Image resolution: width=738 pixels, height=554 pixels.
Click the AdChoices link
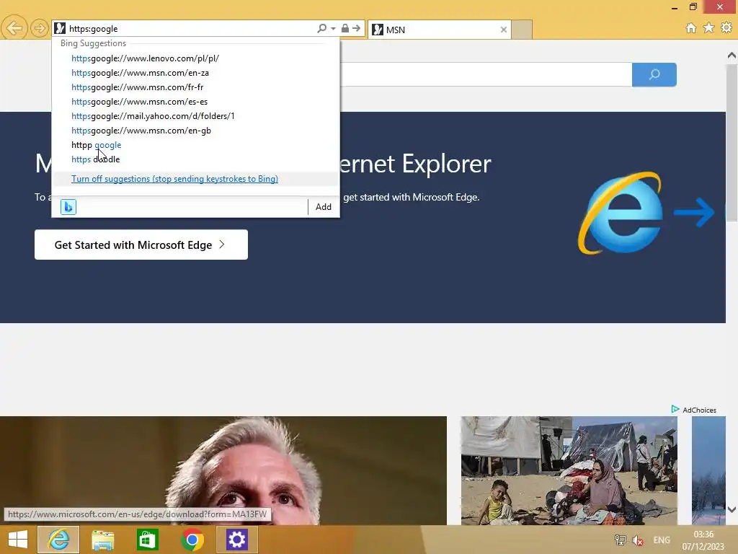[694, 410]
